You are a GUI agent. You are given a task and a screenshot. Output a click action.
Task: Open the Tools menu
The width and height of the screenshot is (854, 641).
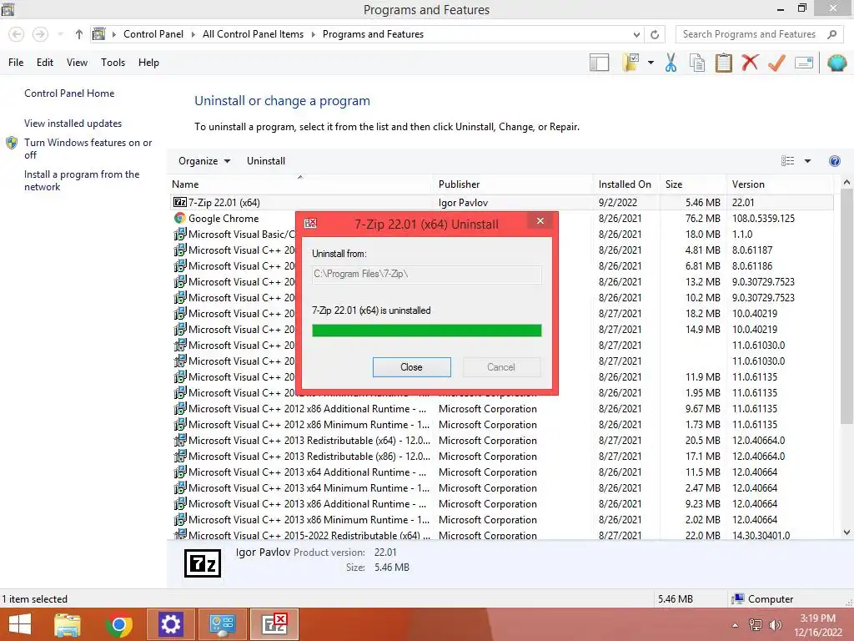(x=113, y=63)
